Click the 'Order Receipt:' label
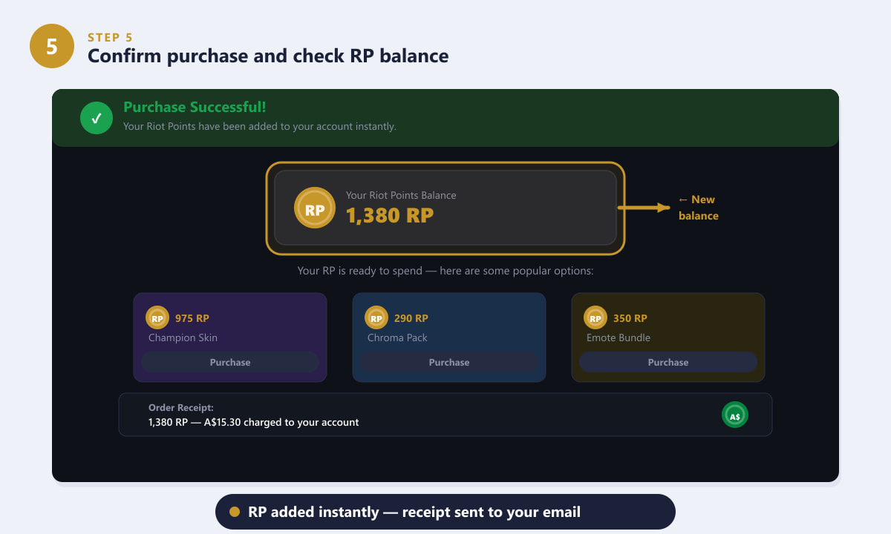The width and height of the screenshot is (891, 534). (181, 407)
